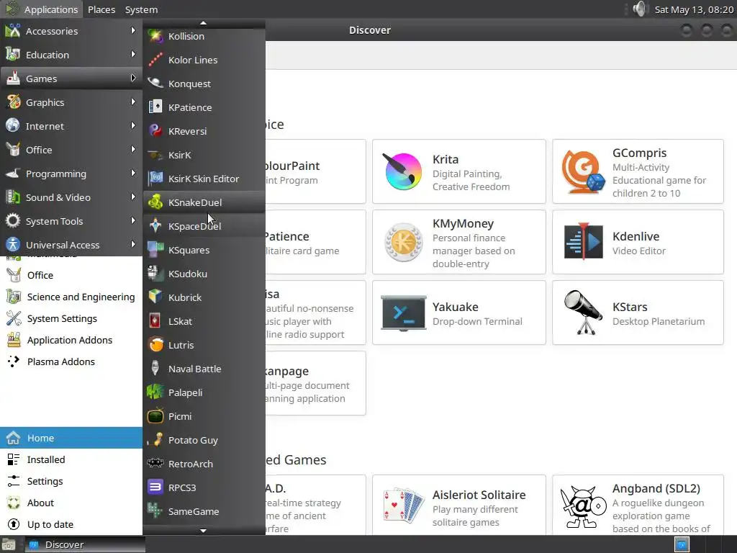
Task: Launch RPCS3 emulator icon
Action: pyautogui.click(x=155, y=487)
